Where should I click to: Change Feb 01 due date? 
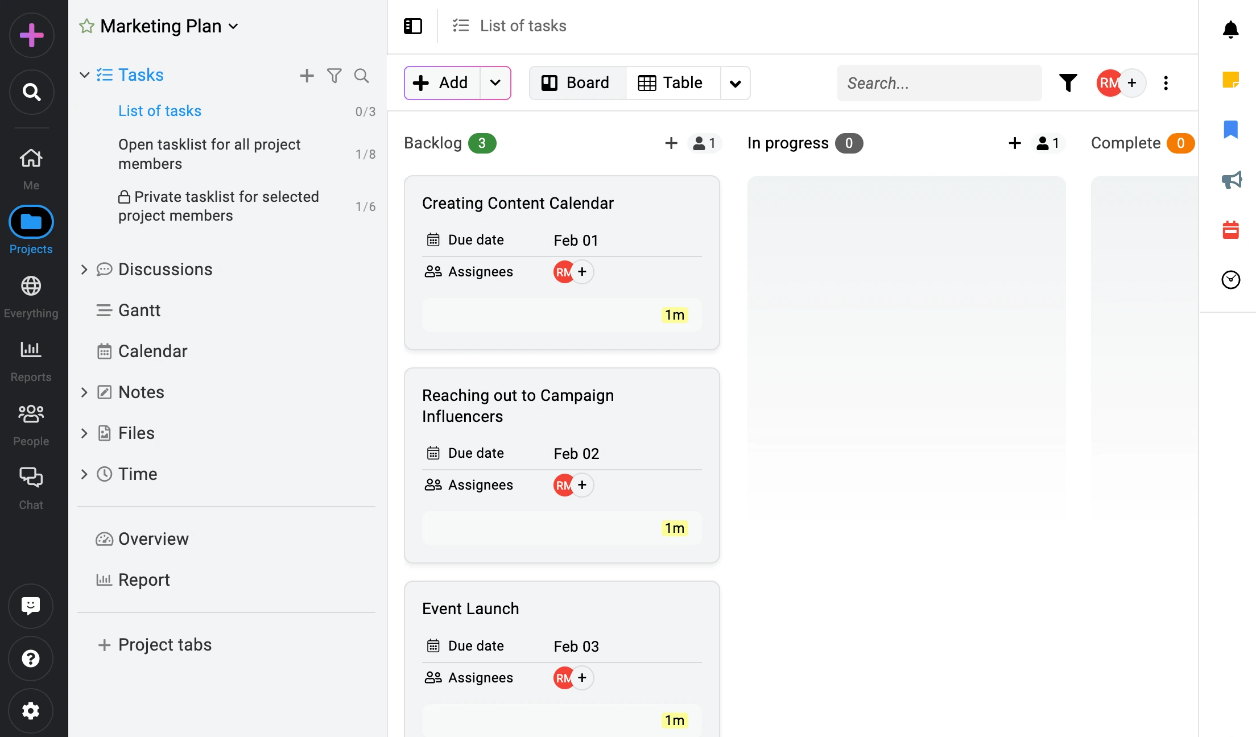pos(576,241)
